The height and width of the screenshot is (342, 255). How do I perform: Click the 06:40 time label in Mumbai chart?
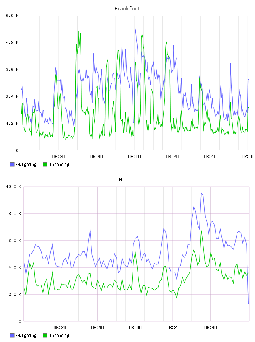click(211, 328)
